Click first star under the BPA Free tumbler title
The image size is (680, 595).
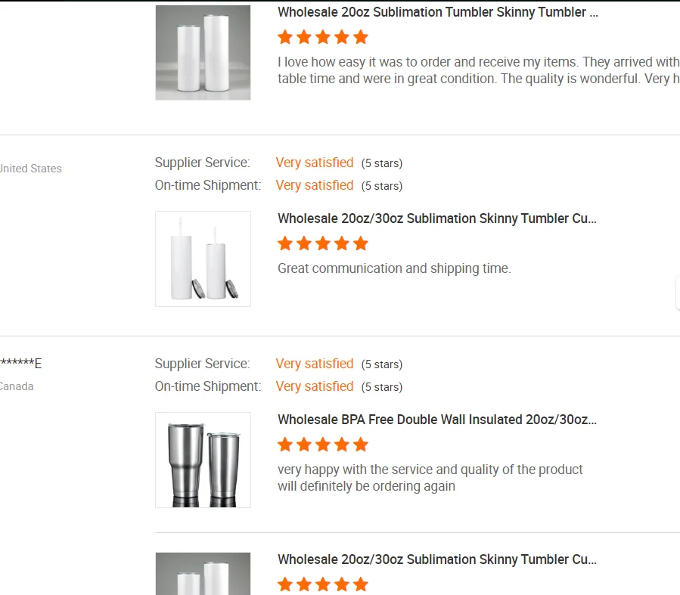(285, 445)
